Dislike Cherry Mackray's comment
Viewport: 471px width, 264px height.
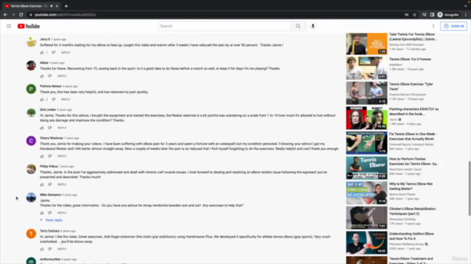pos(49,156)
